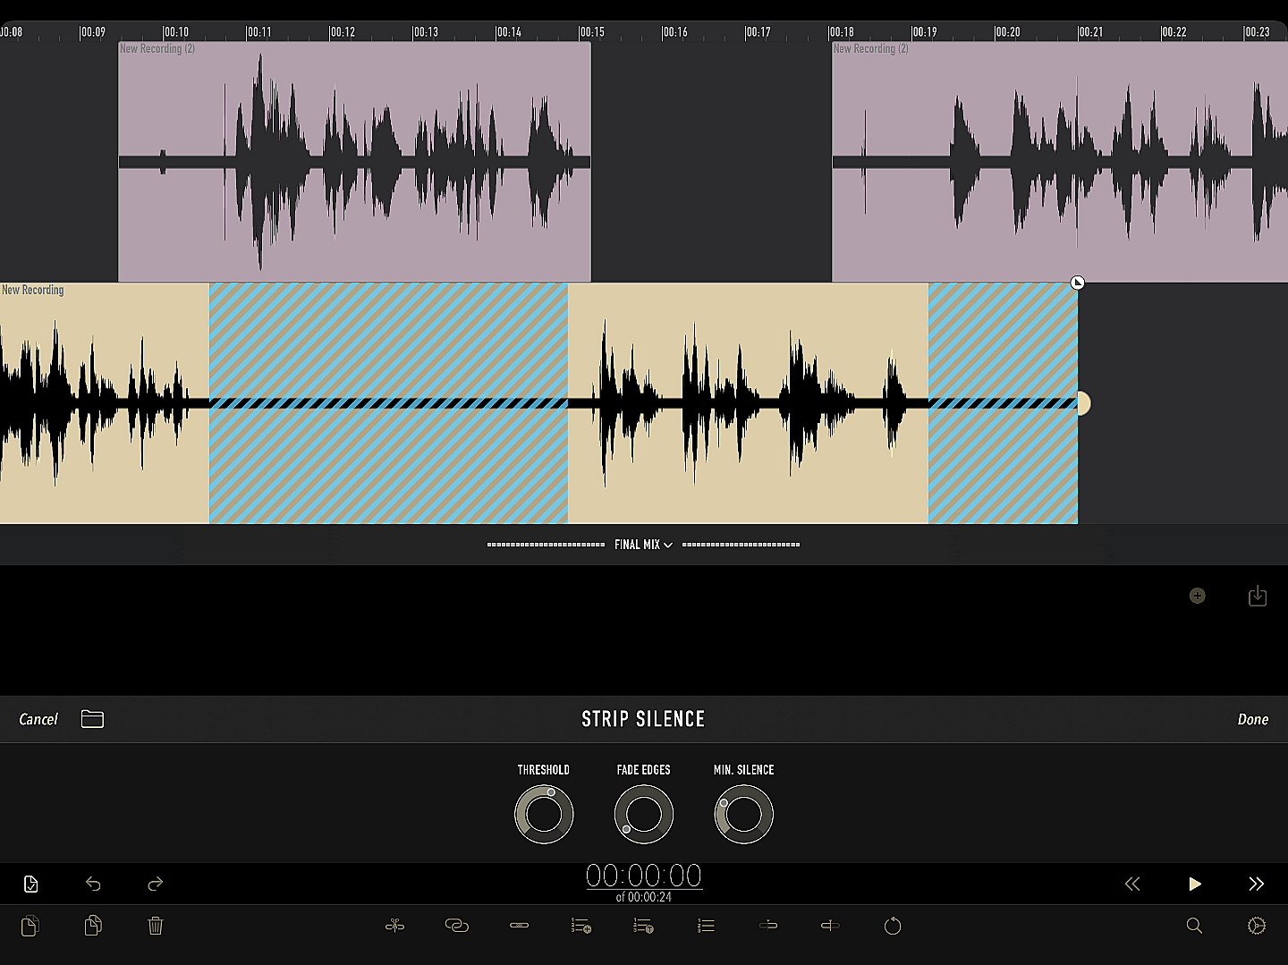Tap waveform section between the silence regions

[748, 403]
